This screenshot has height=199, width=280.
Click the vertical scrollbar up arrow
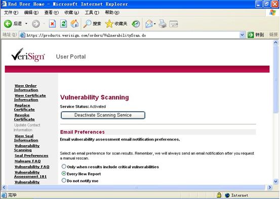275,43
